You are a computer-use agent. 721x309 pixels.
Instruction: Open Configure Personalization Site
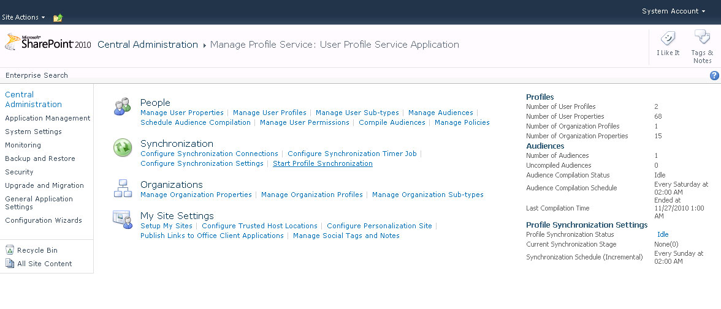click(380, 226)
